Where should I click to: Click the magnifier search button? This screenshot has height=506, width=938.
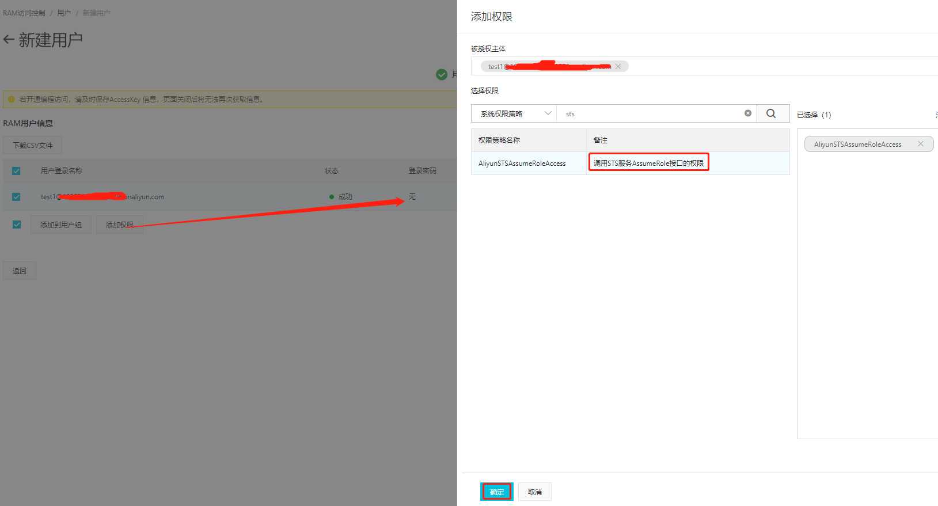click(x=773, y=113)
